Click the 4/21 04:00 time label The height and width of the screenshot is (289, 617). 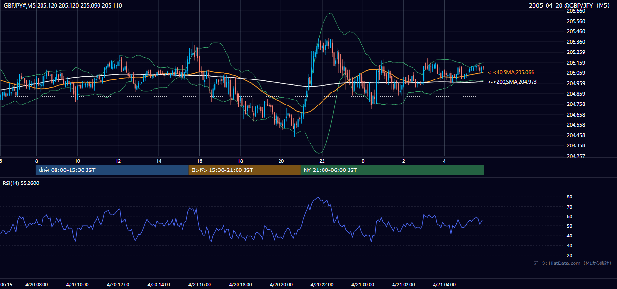(x=444, y=285)
